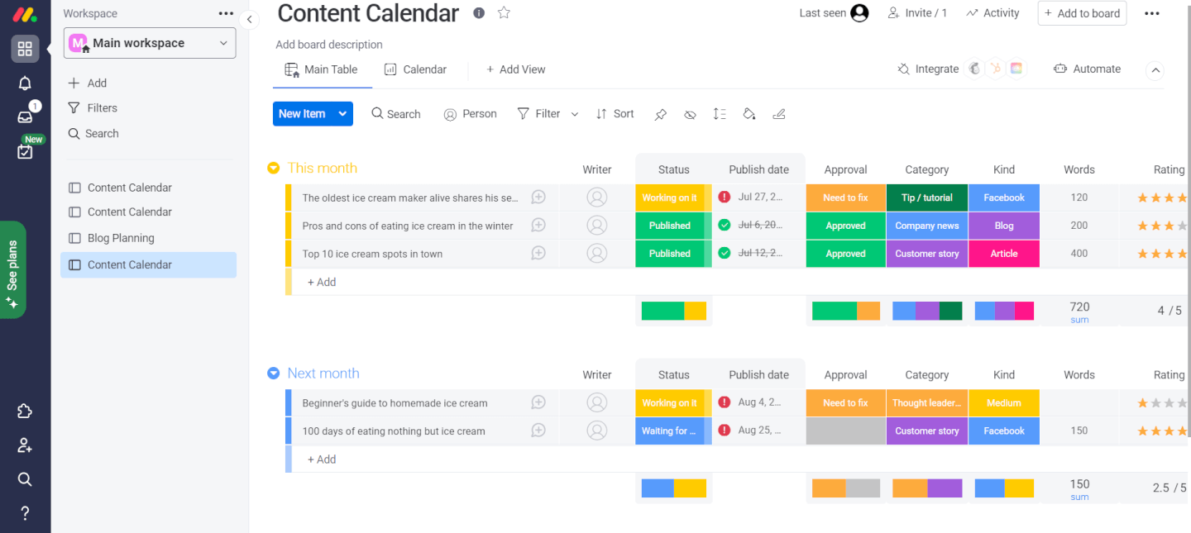Click the pin columns icon
This screenshot has width=1191, height=533.
660,115
